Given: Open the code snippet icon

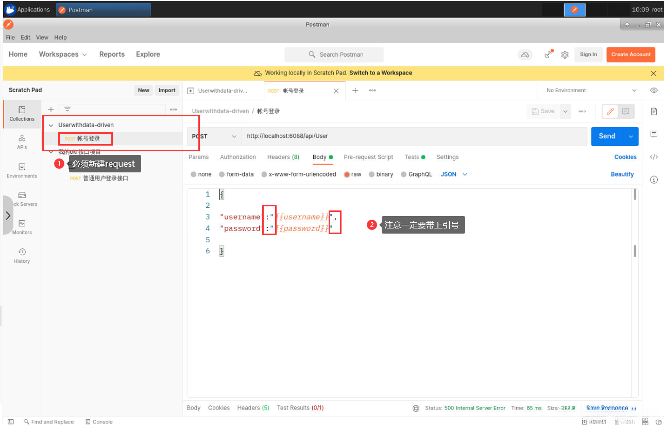Looking at the screenshot, I should click(654, 157).
